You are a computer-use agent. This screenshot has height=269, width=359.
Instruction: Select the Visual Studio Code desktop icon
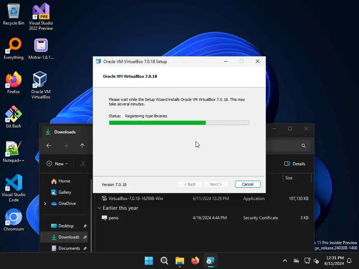tap(14, 188)
